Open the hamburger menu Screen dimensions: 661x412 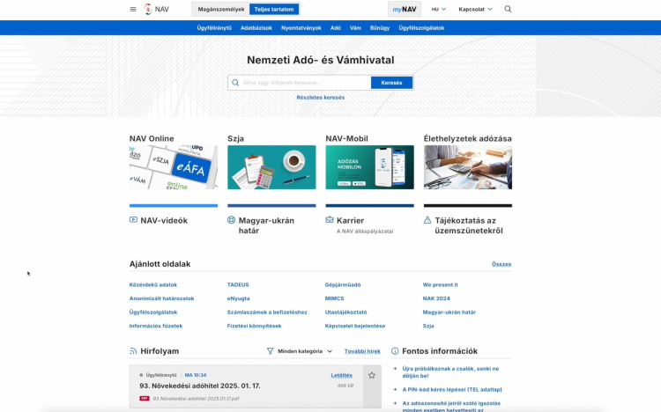tap(133, 9)
